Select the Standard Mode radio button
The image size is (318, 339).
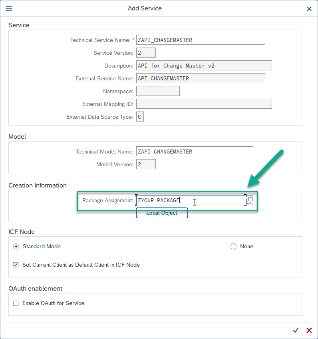pyautogui.click(x=16, y=246)
